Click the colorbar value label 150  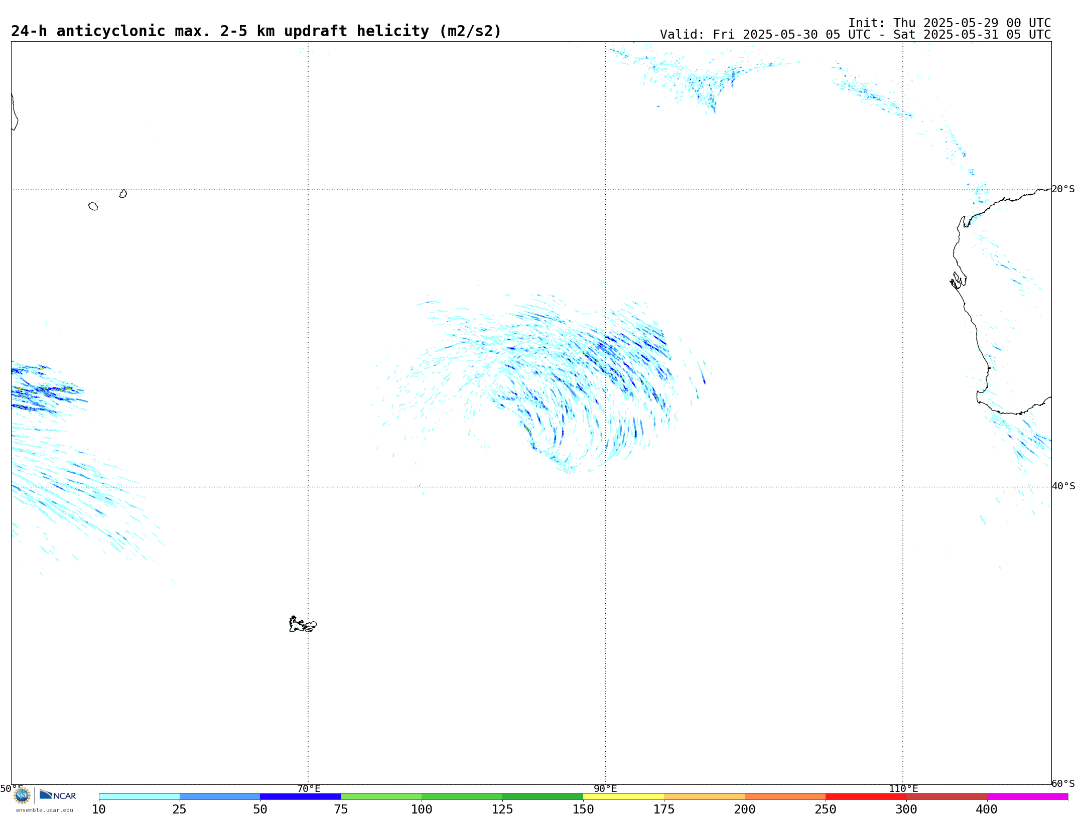click(x=584, y=809)
